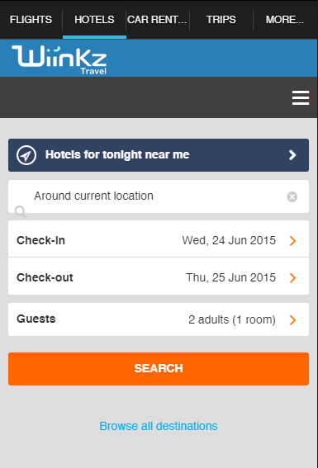This screenshot has height=468, width=318.
Task: Open the Car Rental tab
Action: (158, 20)
